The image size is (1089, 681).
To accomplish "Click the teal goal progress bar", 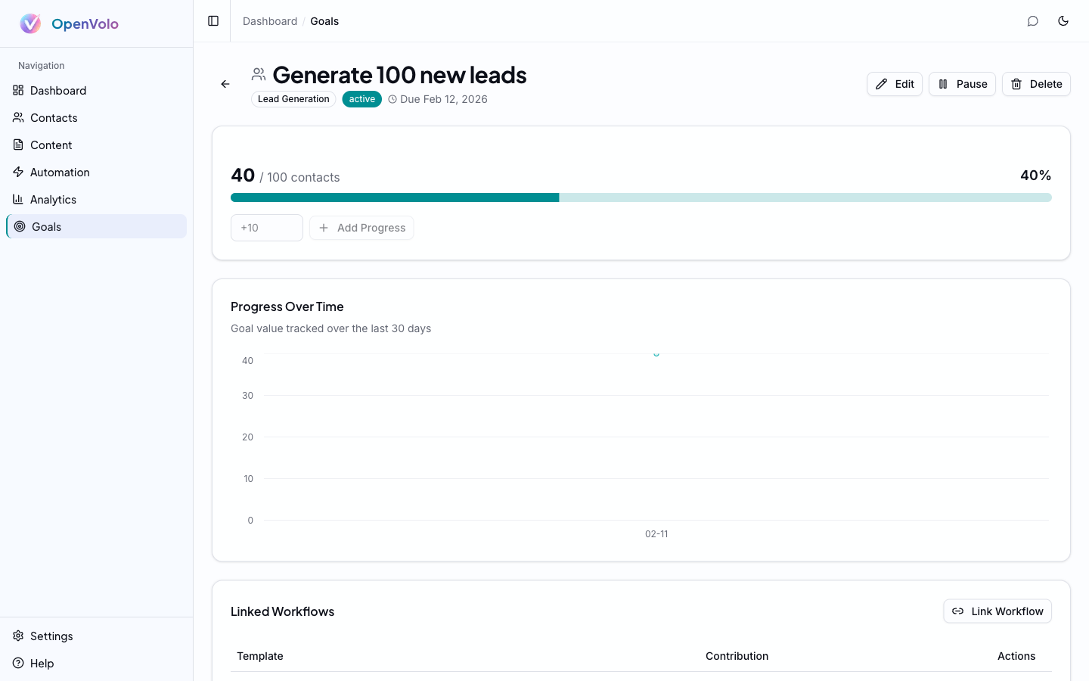I will point(393,197).
